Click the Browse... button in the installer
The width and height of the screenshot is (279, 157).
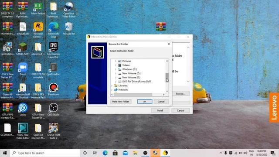pyautogui.click(x=180, y=94)
